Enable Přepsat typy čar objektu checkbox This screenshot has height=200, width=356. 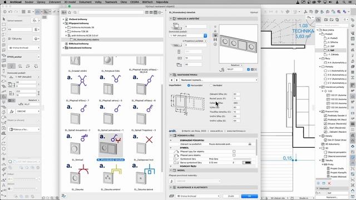pos(234,151)
